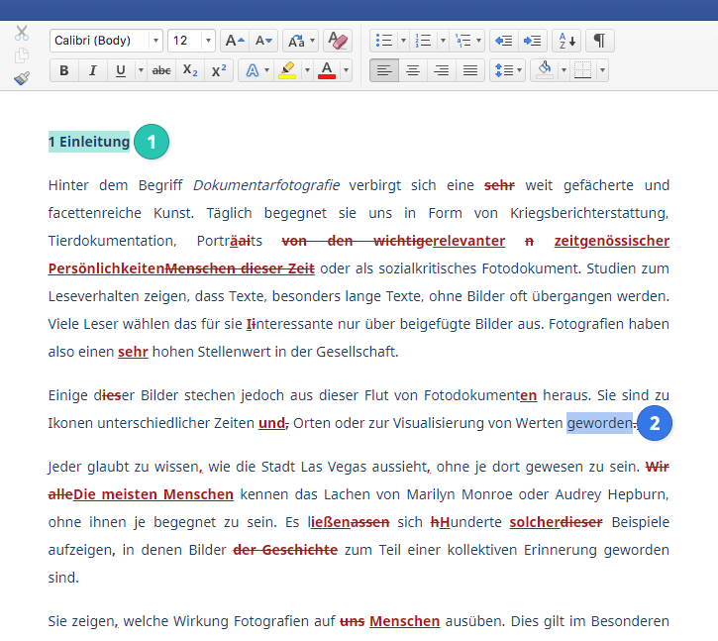Click the teal annotation marker 1

tap(152, 142)
